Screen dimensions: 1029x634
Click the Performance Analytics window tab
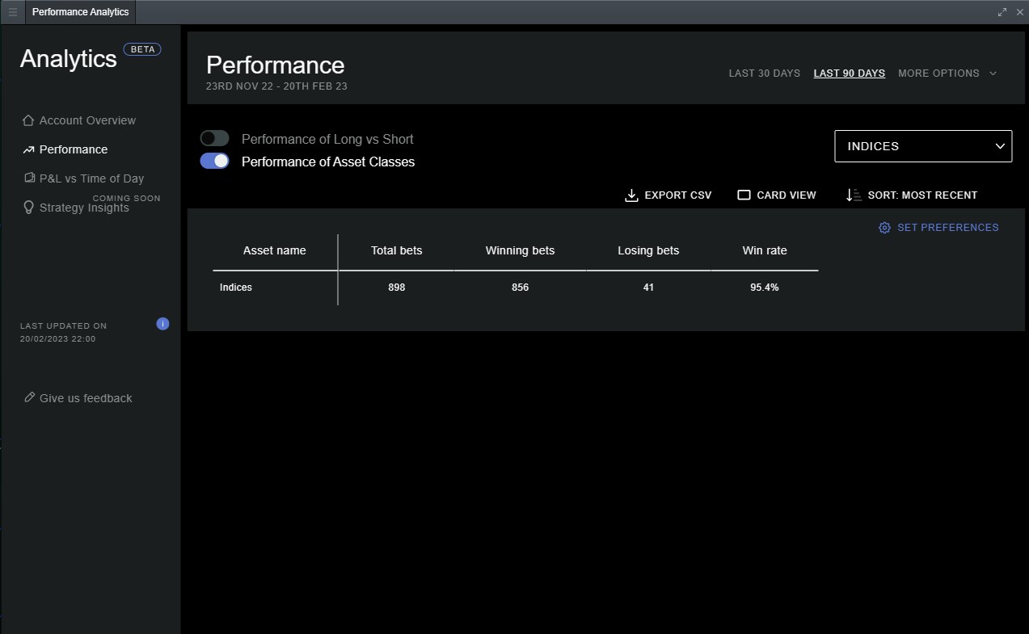tap(80, 12)
